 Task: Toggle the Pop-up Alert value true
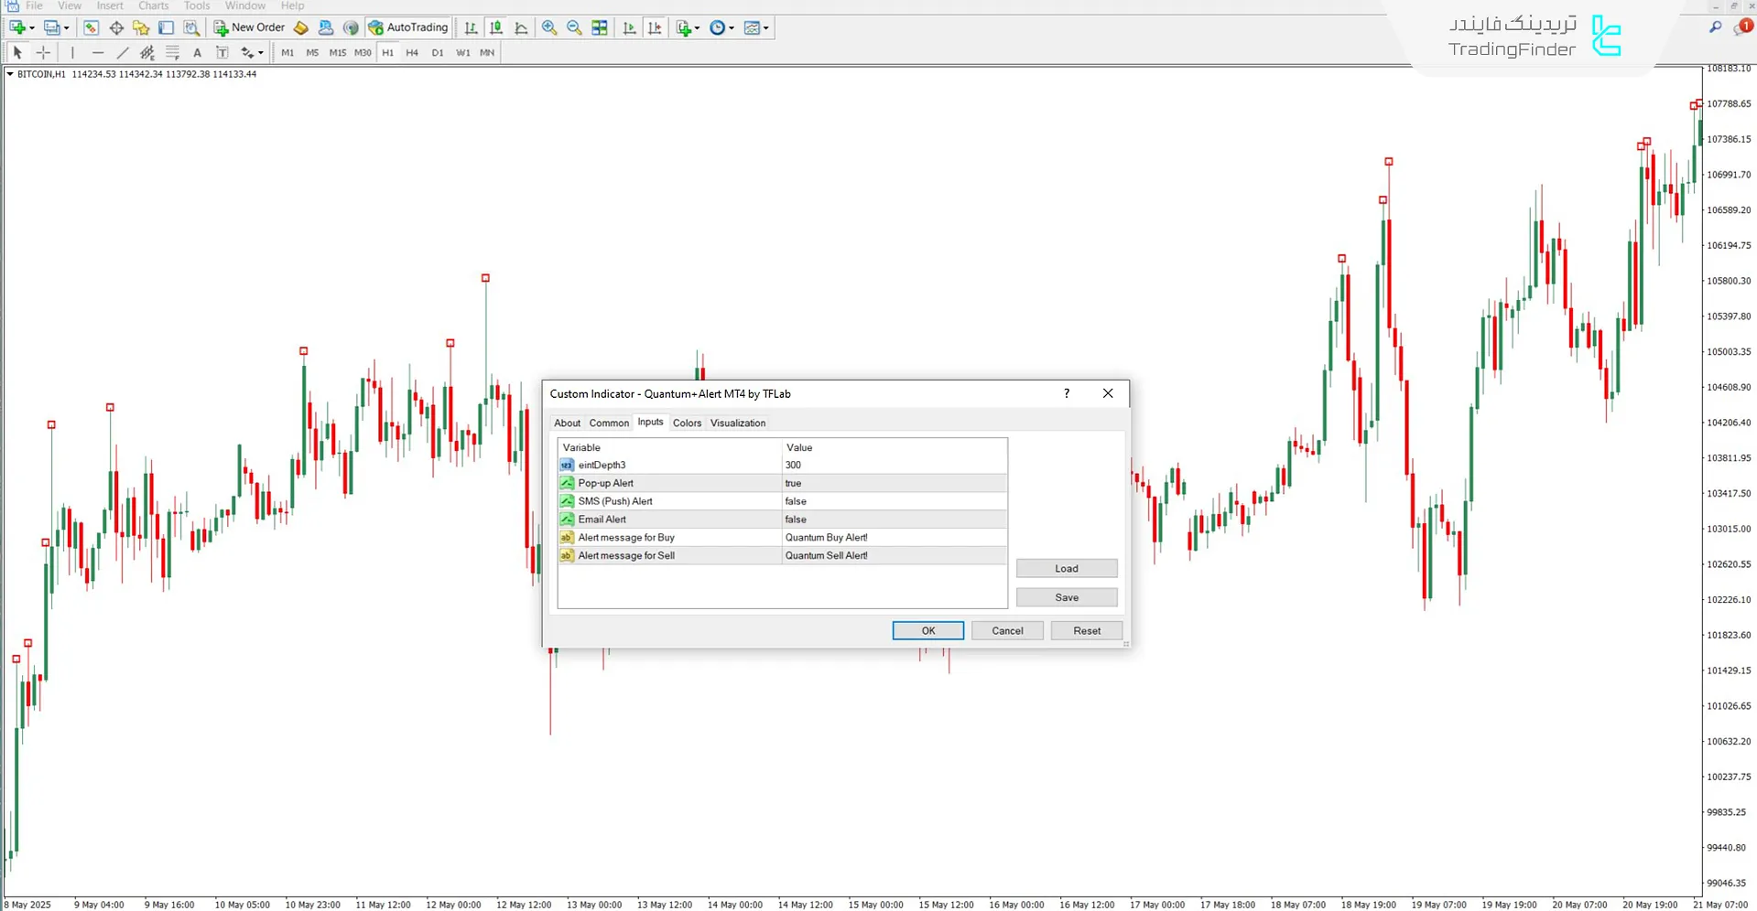[x=893, y=483]
